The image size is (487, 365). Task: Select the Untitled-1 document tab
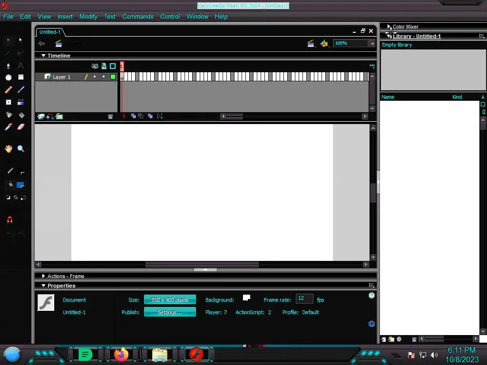click(x=50, y=32)
